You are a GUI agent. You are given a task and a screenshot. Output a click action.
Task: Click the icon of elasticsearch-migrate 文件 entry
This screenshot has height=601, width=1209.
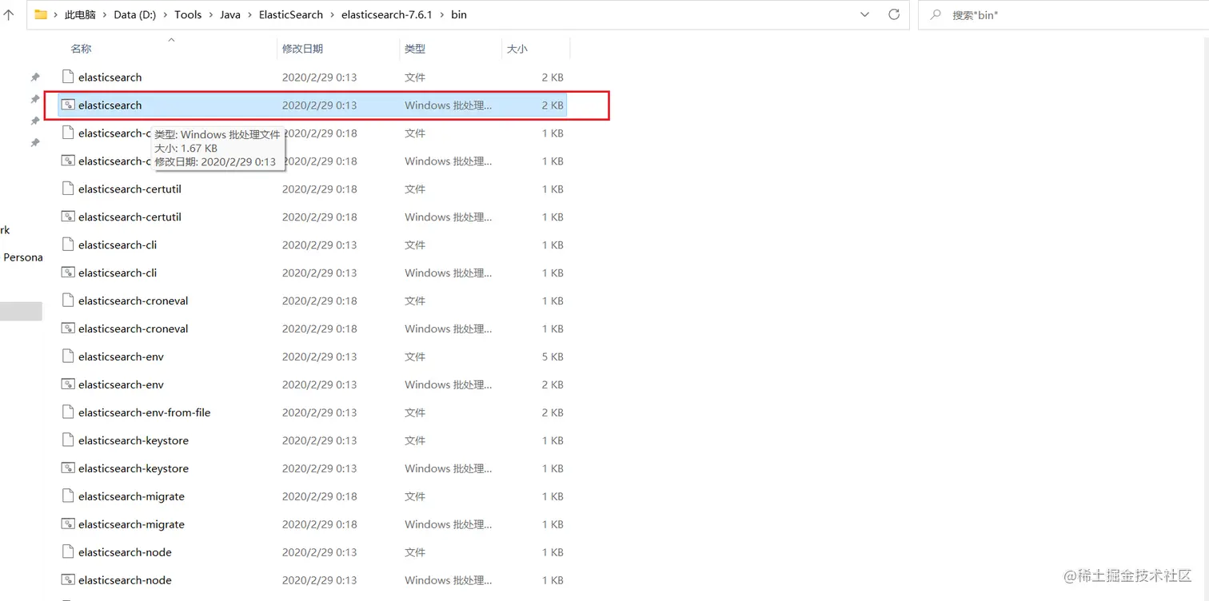click(68, 496)
